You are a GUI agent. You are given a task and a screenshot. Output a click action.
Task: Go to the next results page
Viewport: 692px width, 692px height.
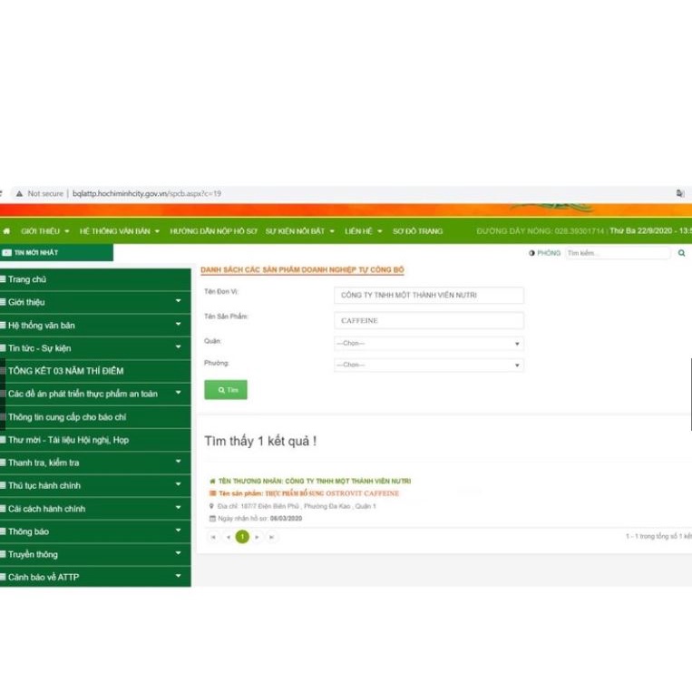point(258,537)
